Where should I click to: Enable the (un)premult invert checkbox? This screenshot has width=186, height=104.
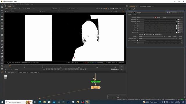pos(178,38)
